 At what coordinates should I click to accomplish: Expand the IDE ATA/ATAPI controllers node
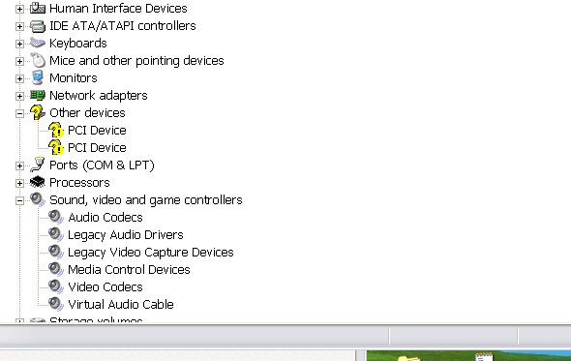coord(19,26)
